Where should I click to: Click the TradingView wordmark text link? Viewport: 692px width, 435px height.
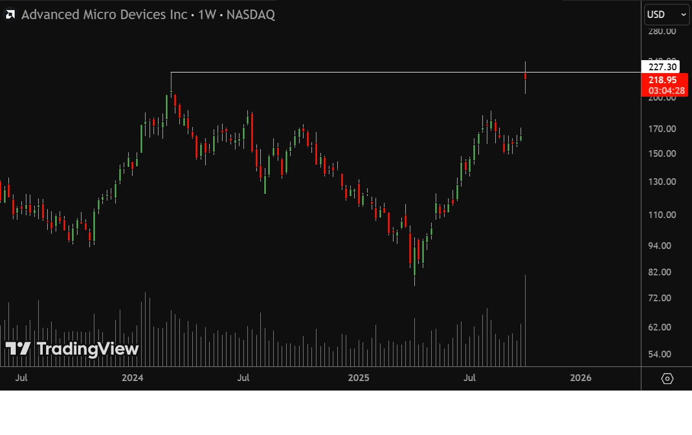(87, 349)
